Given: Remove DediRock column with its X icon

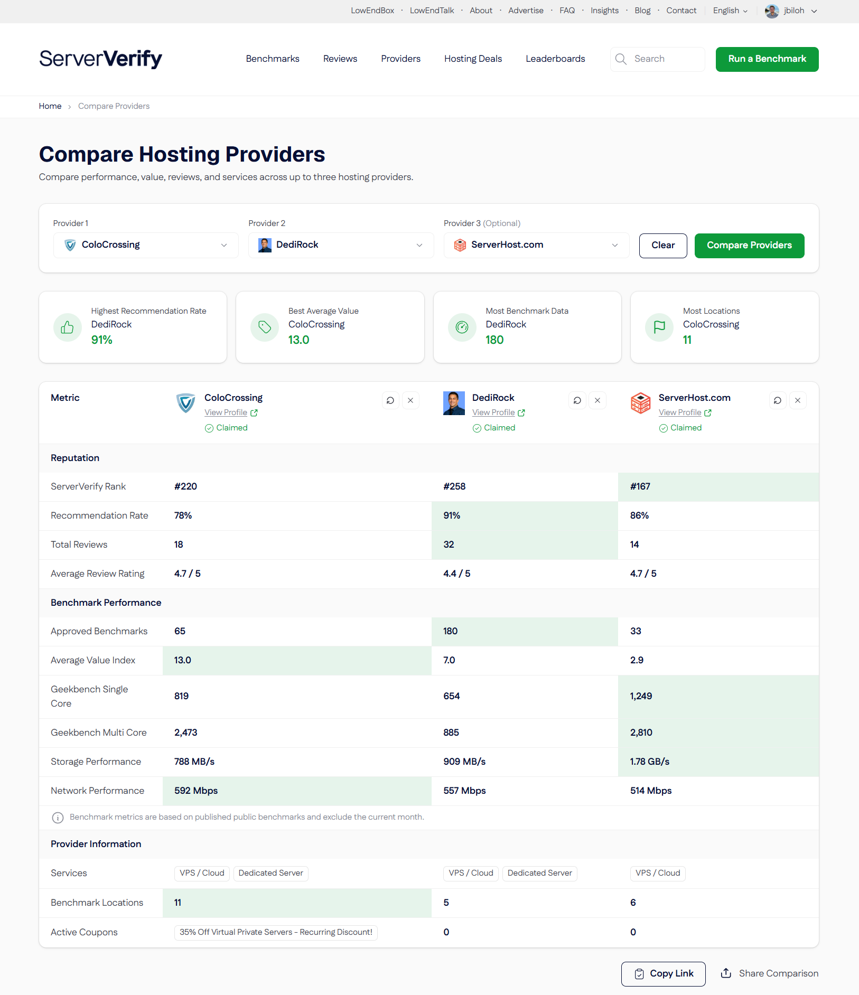Looking at the screenshot, I should pyautogui.click(x=597, y=400).
